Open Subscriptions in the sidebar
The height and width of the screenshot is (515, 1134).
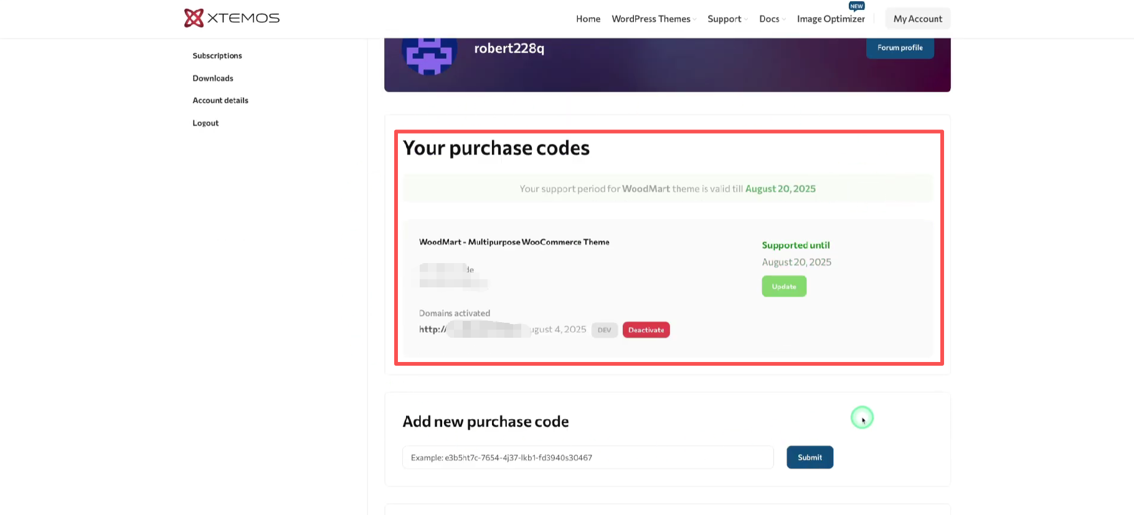[217, 56]
